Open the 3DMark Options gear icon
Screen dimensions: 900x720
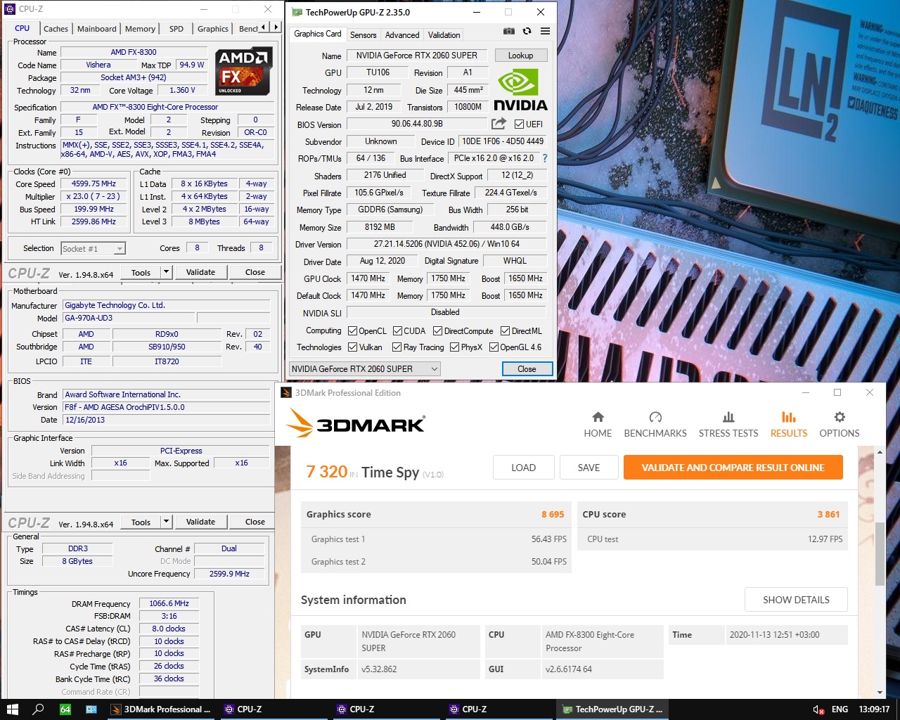(x=840, y=417)
